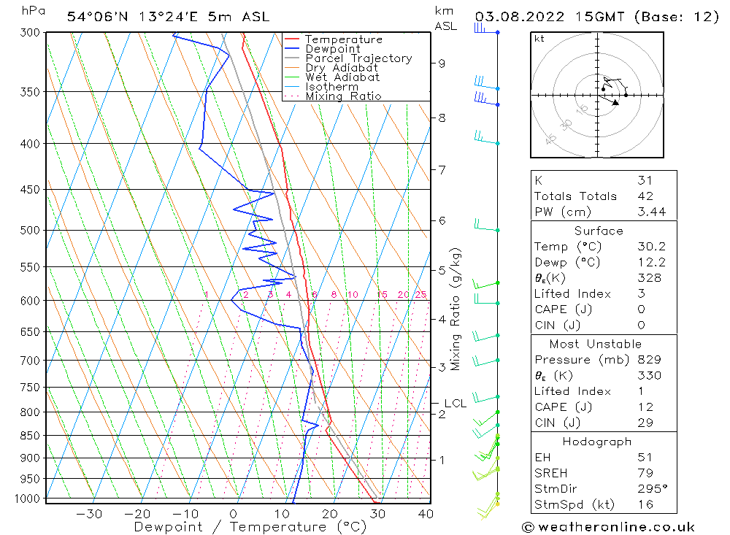Select the Mixing Ratio legend label
Image resolution: width=730 pixels, height=535 pixels.
pos(343,96)
